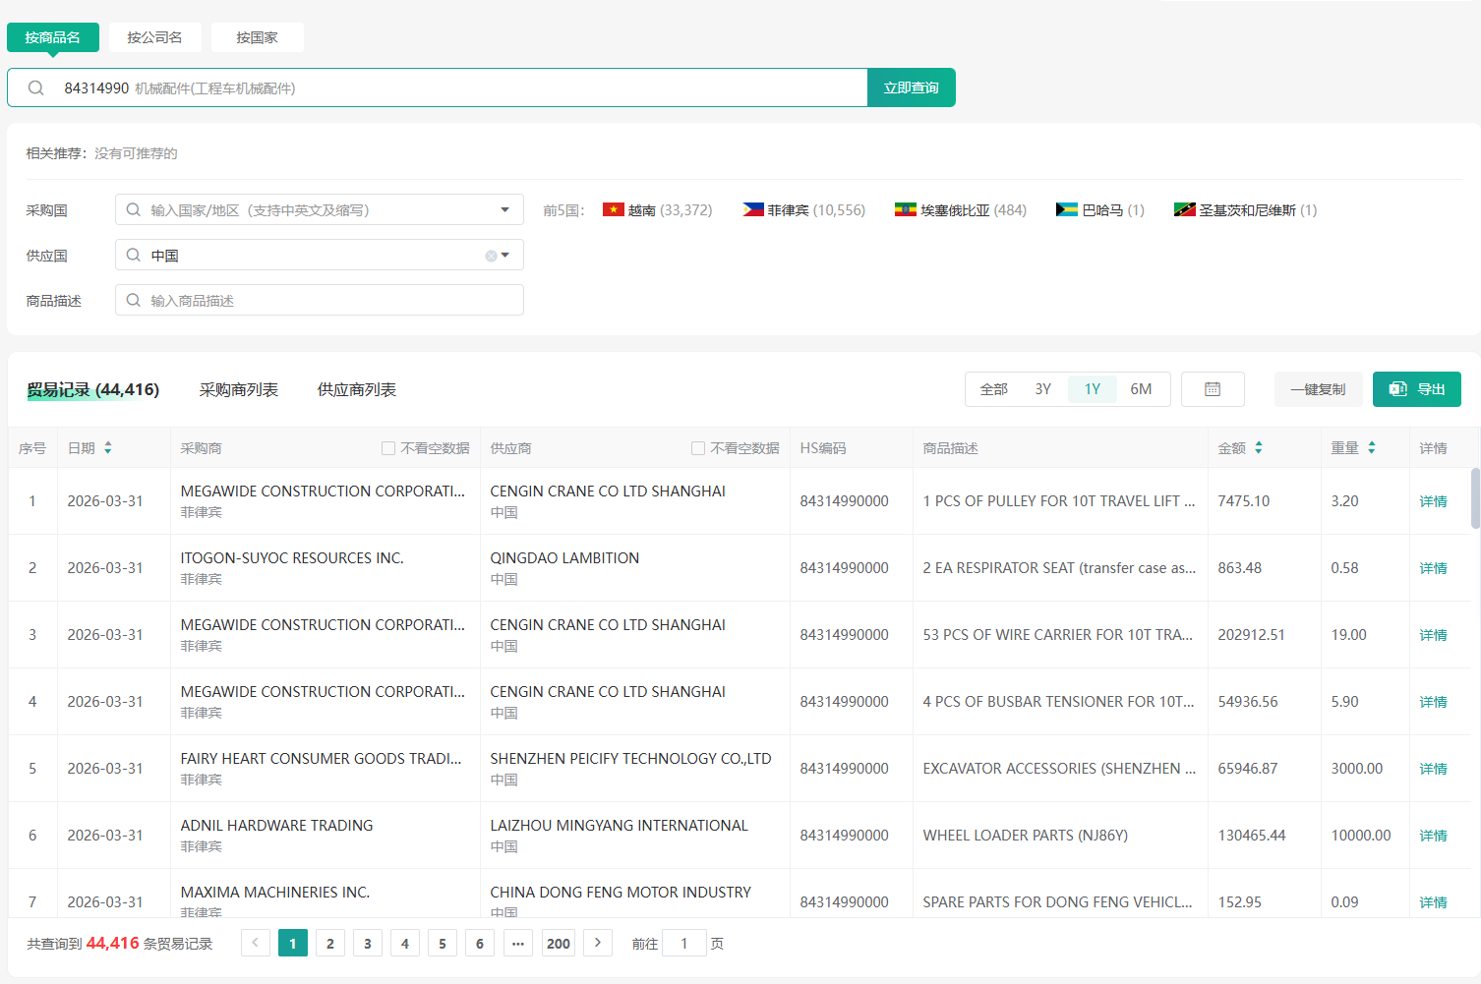This screenshot has height=984, width=1481.
Task: Expand the pagination ellipsis for more pages
Action: (x=518, y=944)
